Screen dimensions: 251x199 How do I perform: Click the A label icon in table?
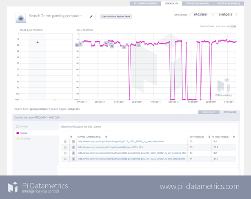pos(73,142)
